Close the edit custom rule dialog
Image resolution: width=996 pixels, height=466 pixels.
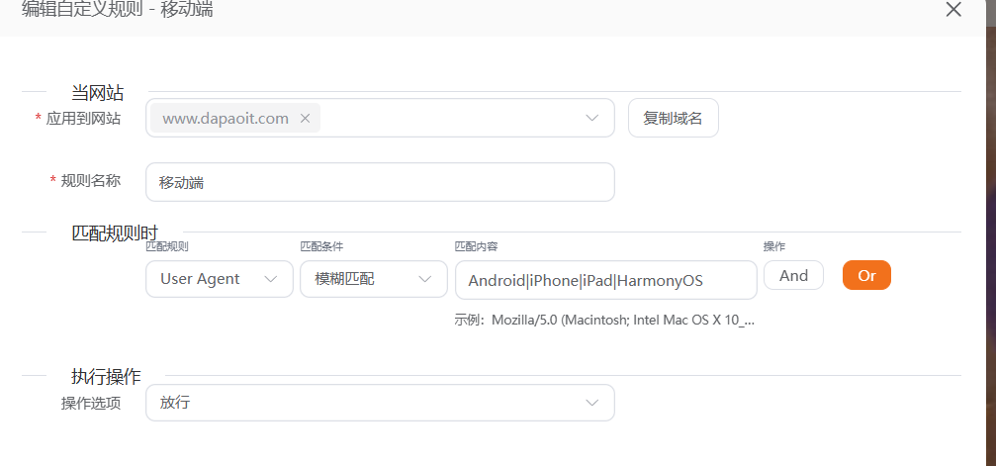coord(953,10)
